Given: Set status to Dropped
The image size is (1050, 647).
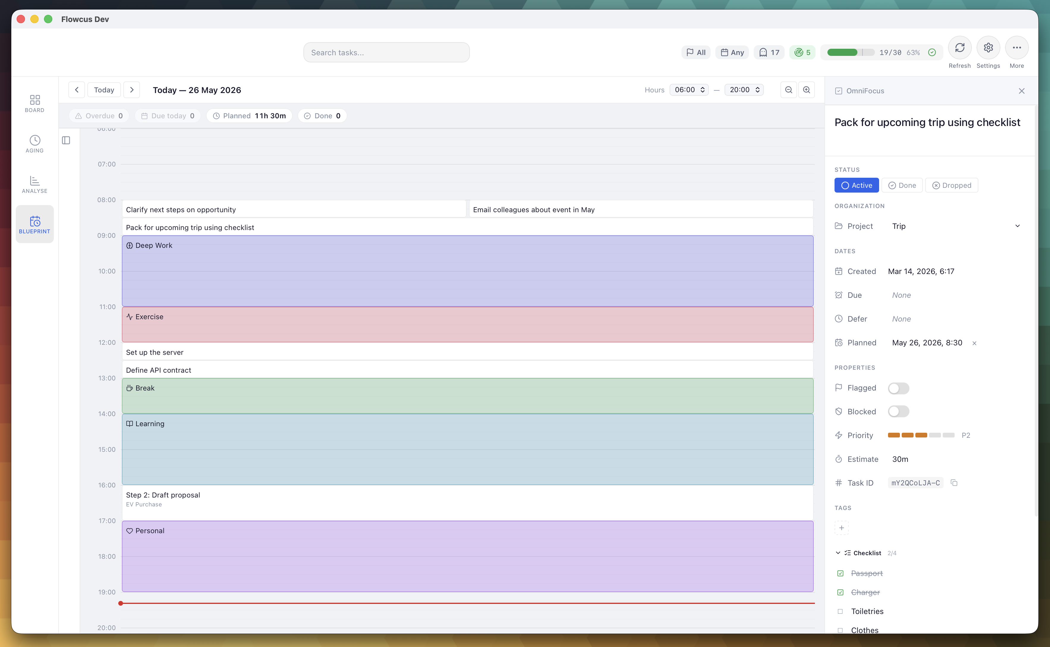Looking at the screenshot, I should click(952, 185).
